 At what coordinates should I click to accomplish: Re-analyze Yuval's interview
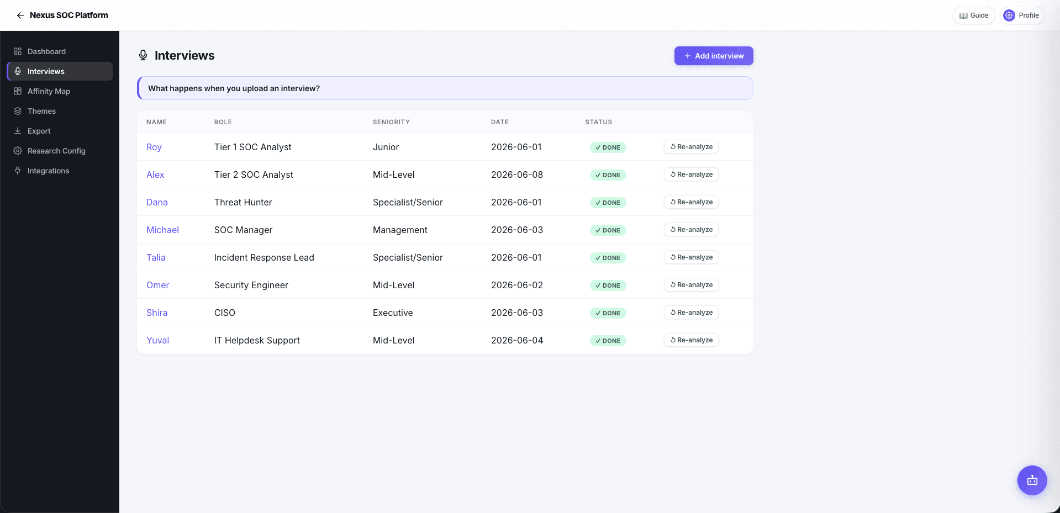pyautogui.click(x=691, y=340)
